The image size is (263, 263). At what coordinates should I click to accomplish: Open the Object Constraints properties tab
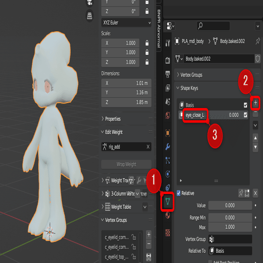click(168, 188)
